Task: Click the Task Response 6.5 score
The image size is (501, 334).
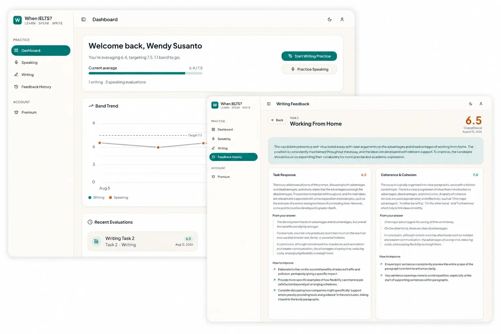Action: click(364, 175)
